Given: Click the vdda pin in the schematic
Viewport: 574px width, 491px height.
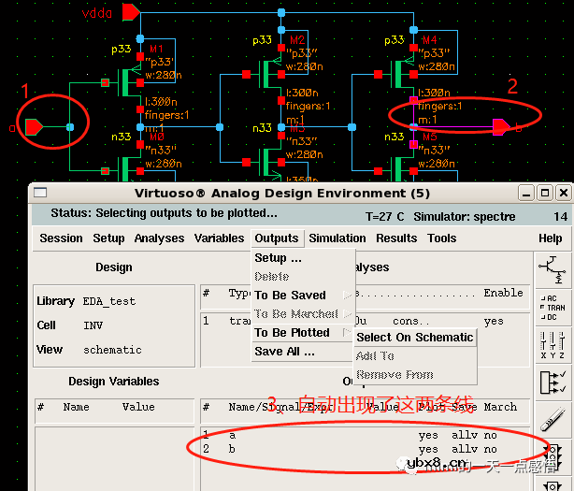Looking at the screenshot, I should click(x=131, y=12).
